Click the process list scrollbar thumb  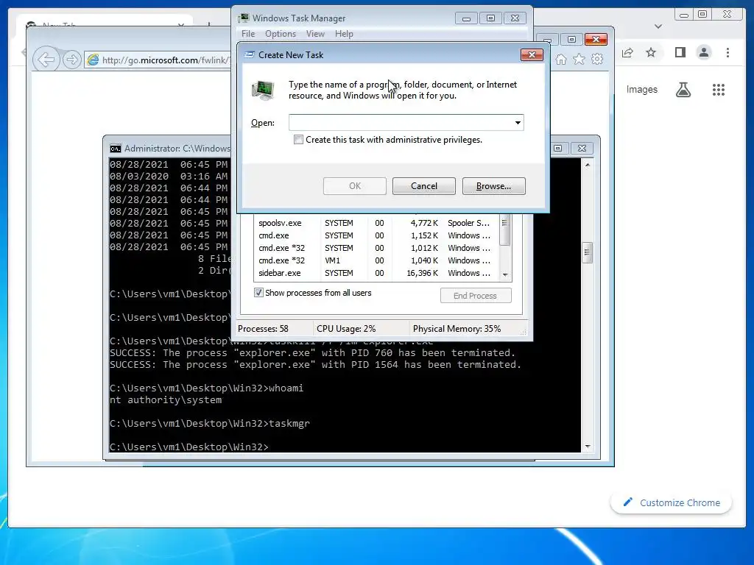(505, 230)
